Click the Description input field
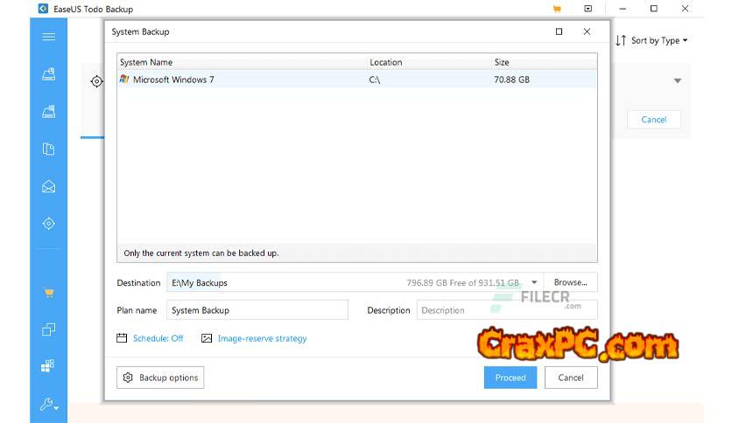 click(507, 310)
